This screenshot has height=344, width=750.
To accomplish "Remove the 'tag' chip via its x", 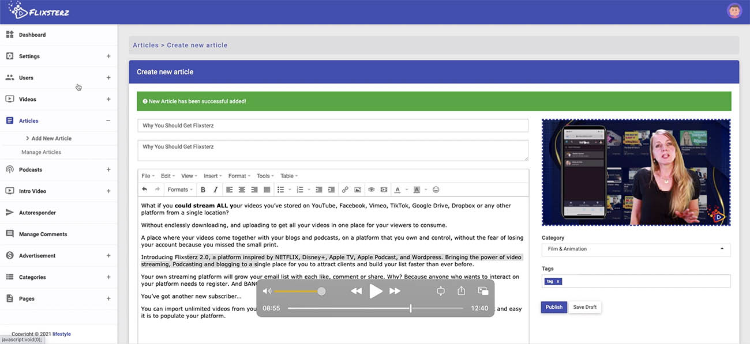I will [x=558, y=281].
